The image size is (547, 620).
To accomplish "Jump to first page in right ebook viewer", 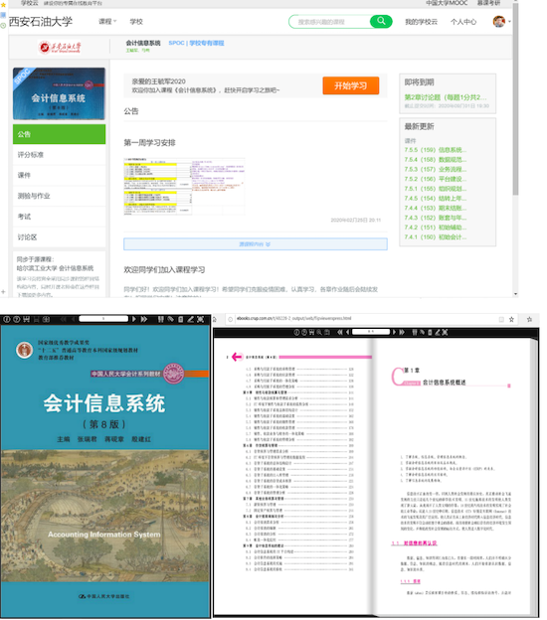I will 339,332.
